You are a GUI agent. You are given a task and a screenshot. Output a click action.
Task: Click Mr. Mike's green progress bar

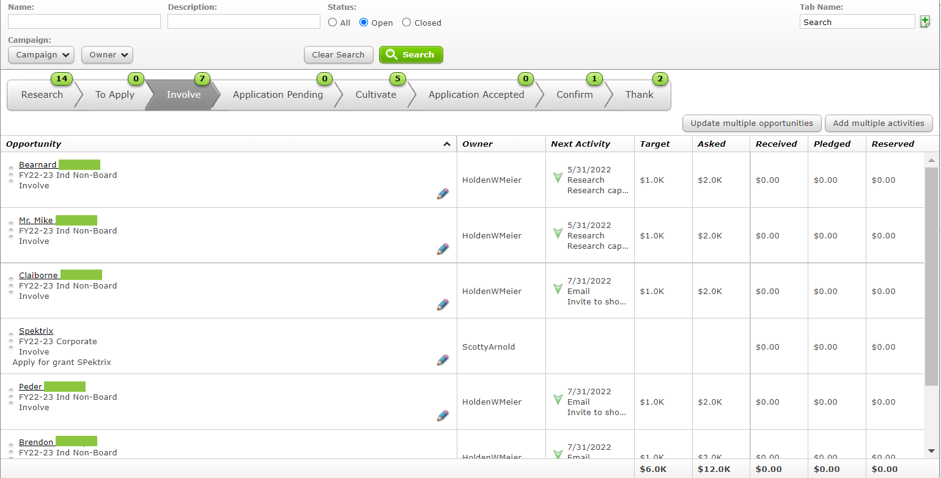76,220
